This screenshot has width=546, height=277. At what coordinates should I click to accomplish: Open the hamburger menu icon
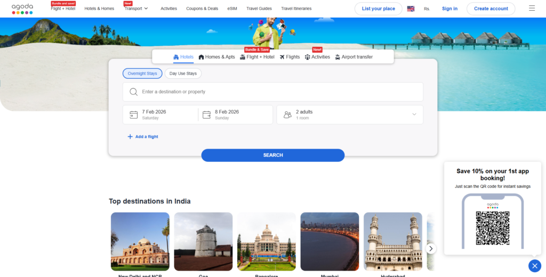532,9
